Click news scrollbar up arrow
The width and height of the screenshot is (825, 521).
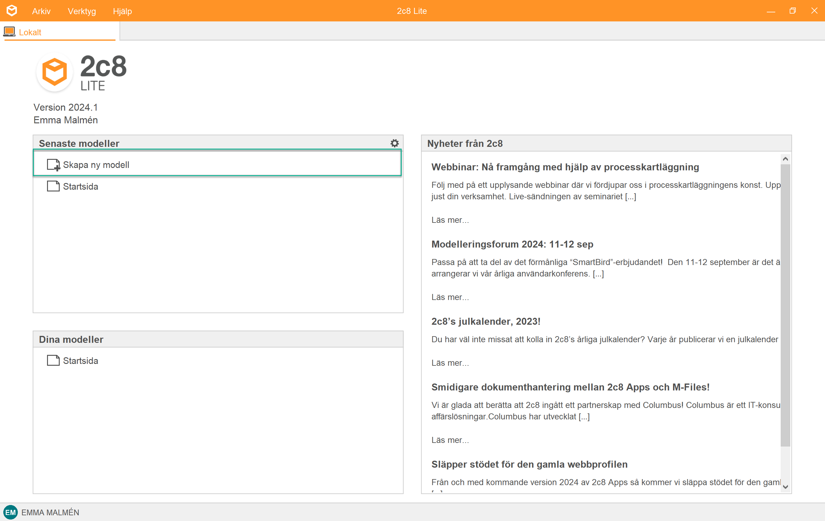[x=785, y=159]
